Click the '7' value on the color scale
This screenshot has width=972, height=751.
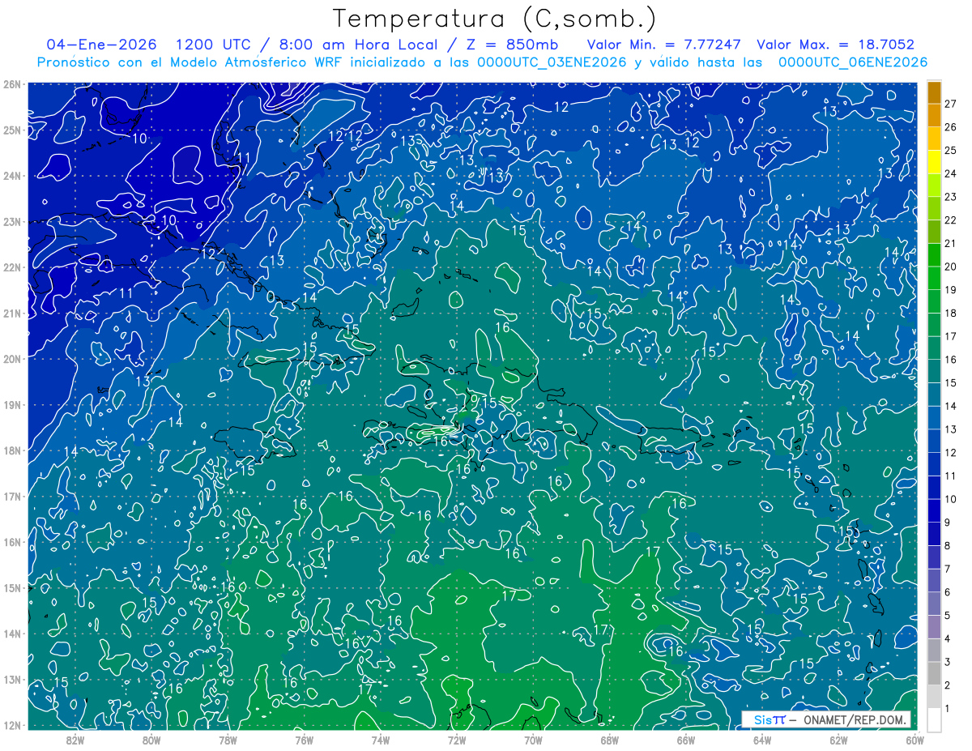[x=949, y=569]
